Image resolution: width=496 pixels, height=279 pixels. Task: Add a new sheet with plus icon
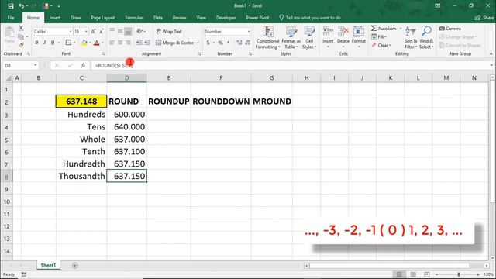(x=75, y=265)
